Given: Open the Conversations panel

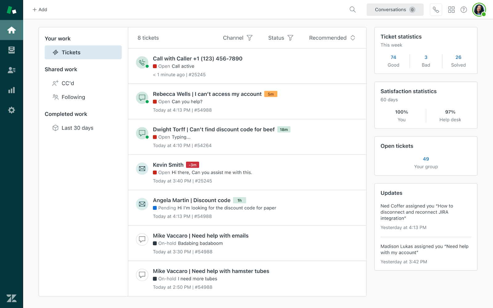Looking at the screenshot, I should tap(395, 10).
